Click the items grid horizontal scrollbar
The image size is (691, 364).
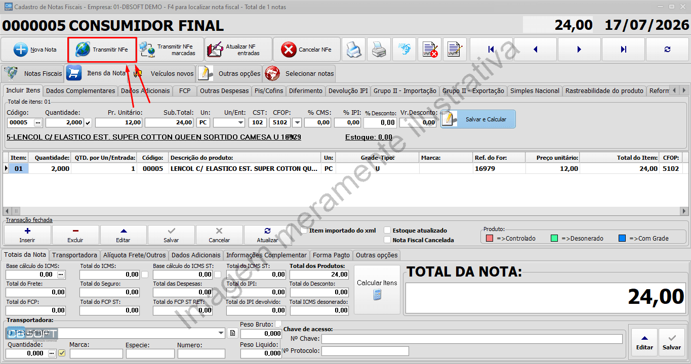(346, 211)
